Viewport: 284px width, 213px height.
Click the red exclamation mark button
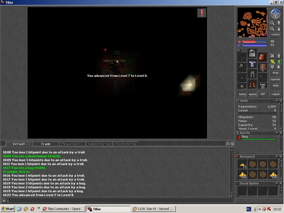coord(202,13)
